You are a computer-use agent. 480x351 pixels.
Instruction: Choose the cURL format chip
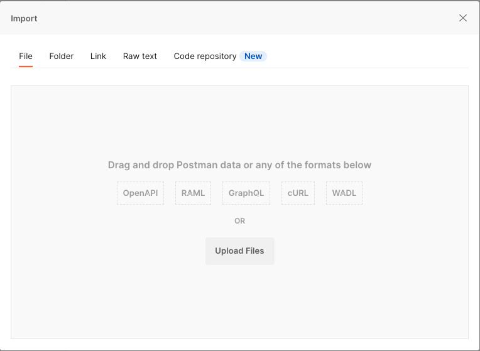(298, 193)
